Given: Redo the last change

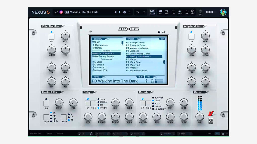Looking at the screenshot, I should pos(144,12).
